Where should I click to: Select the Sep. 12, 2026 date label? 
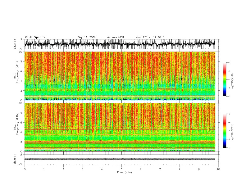click(x=87, y=37)
